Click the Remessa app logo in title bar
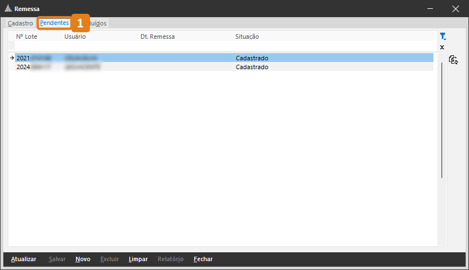469x270 pixels. pos(7,9)
